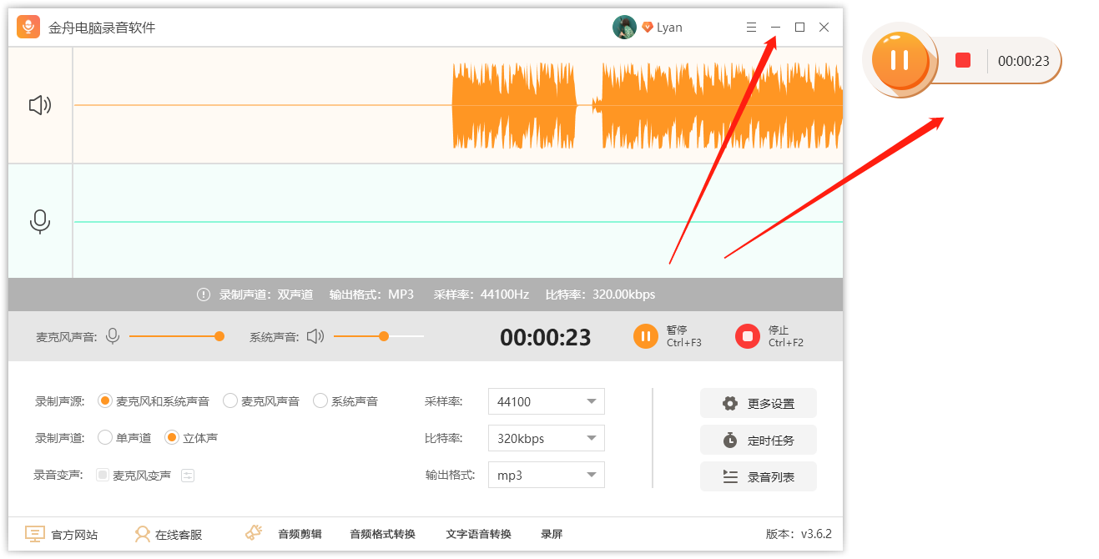Open 音频剪辑 in the bottom bar
The height and width of the screenshot is (559, 1099).
(x=299, y=534)
